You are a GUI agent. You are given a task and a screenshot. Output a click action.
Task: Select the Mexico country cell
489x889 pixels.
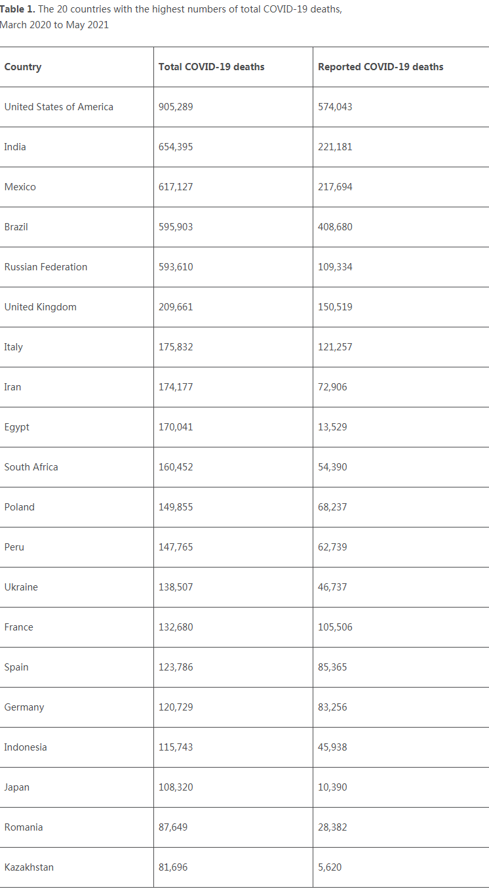pos(20,187)
